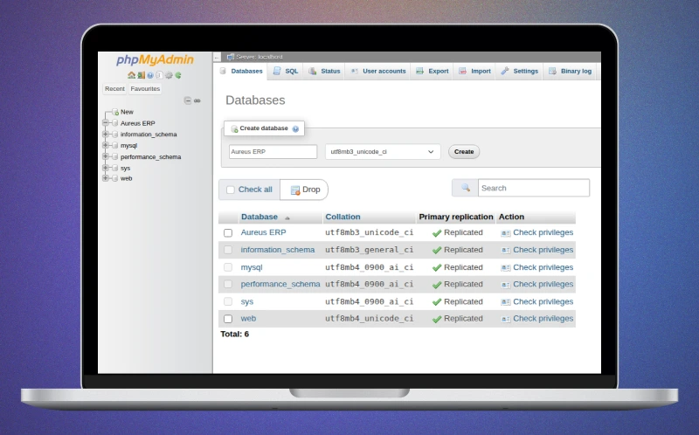Select the web row checkbox
The height and width of the screenshot is (435, 699).
pyautogui.click(x=228, y=319)
